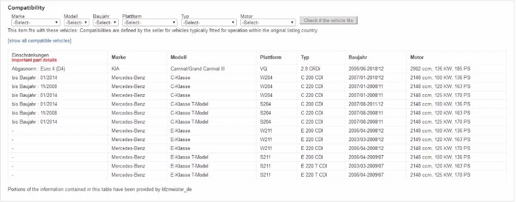Click W211 in the E 200 CDI row

pos(266,131)
